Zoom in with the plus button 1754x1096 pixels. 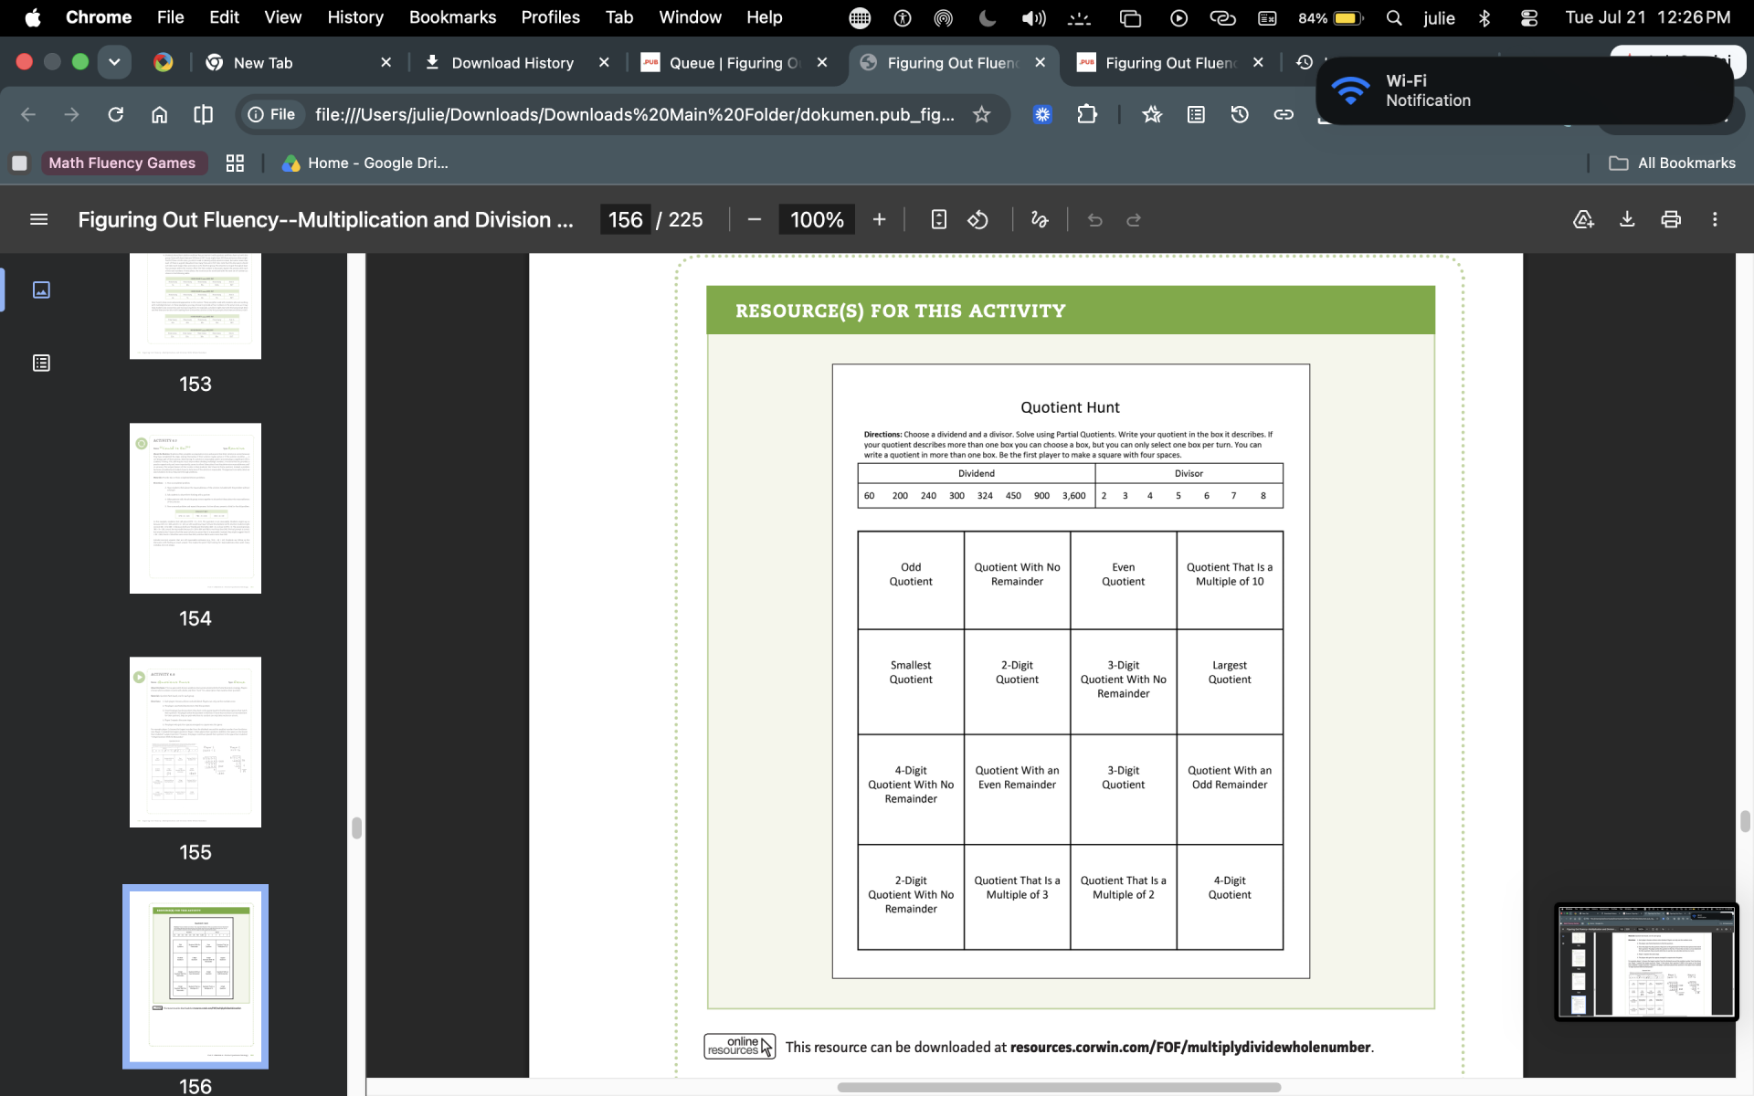880,220
